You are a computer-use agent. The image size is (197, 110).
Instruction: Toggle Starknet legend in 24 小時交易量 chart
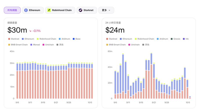112,39
